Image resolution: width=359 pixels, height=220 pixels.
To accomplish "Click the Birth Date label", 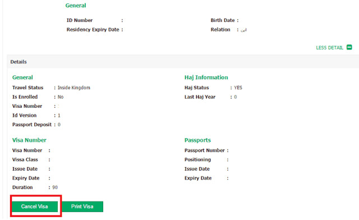I will coord(223,20).
